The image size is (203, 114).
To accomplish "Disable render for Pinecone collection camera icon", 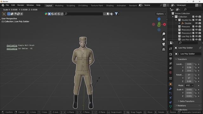I will click(x=200, y=27).
